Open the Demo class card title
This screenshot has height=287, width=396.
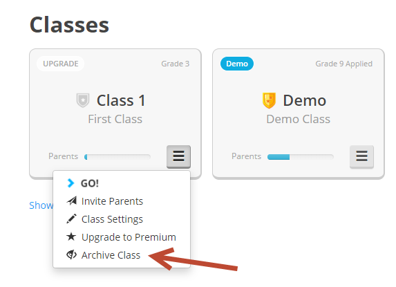click(305, 100)
